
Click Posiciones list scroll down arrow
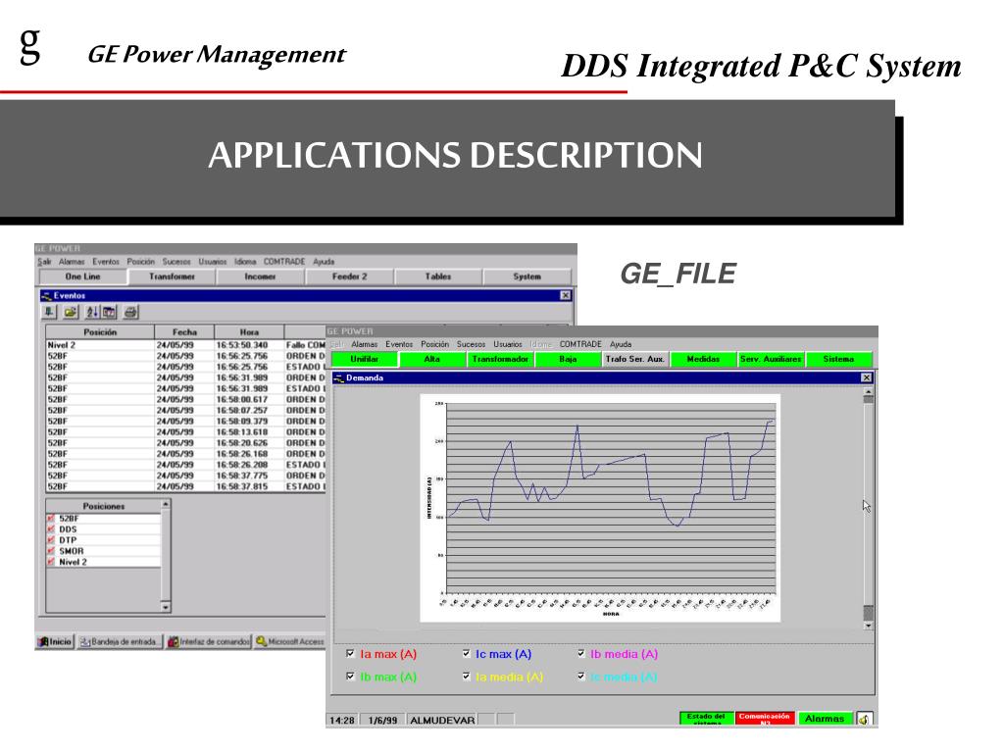click(x=166, y=607)
